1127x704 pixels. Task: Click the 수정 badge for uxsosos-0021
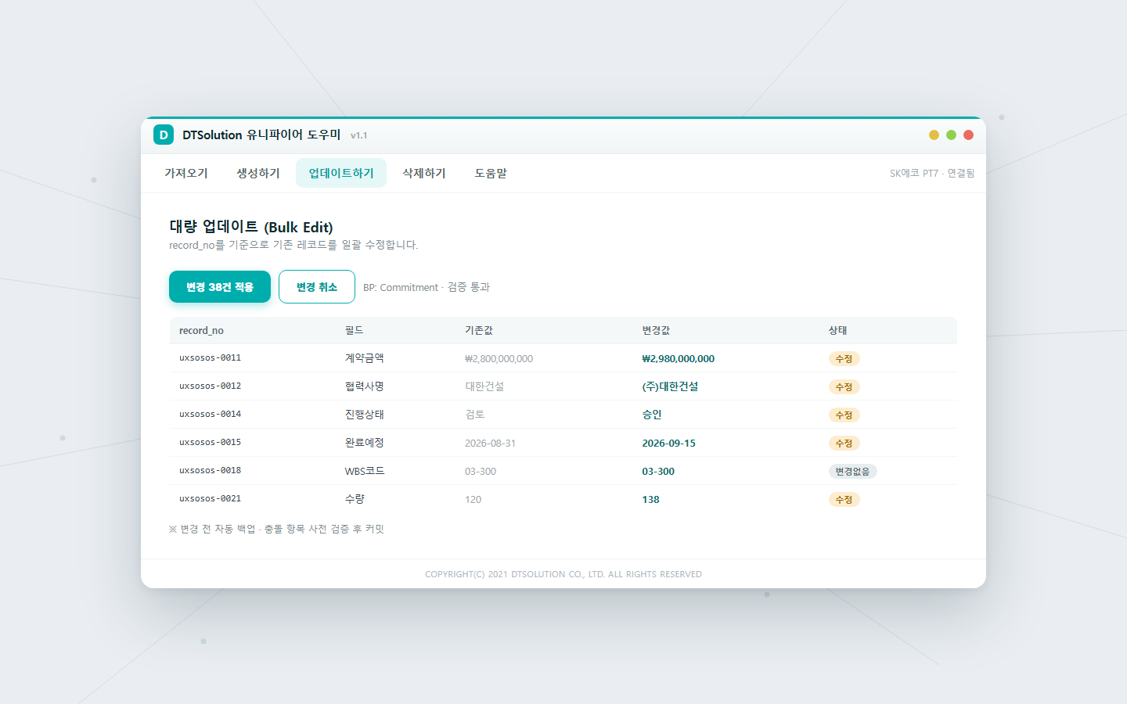tap(844, 499)
